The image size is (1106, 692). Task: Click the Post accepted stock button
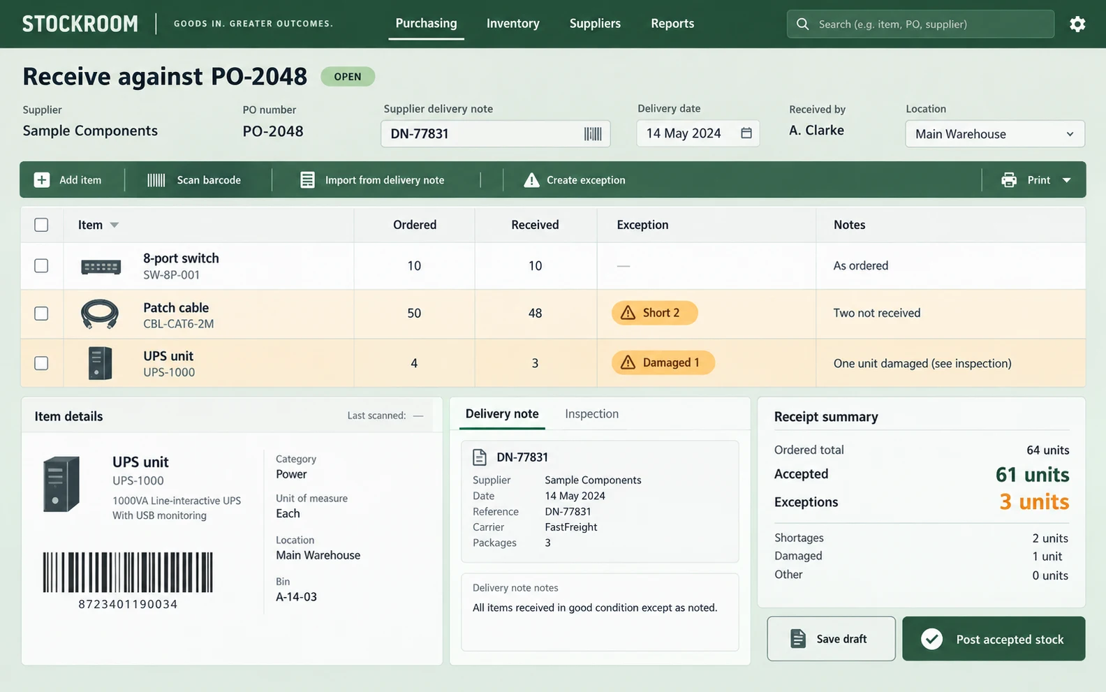pos(994,638)
